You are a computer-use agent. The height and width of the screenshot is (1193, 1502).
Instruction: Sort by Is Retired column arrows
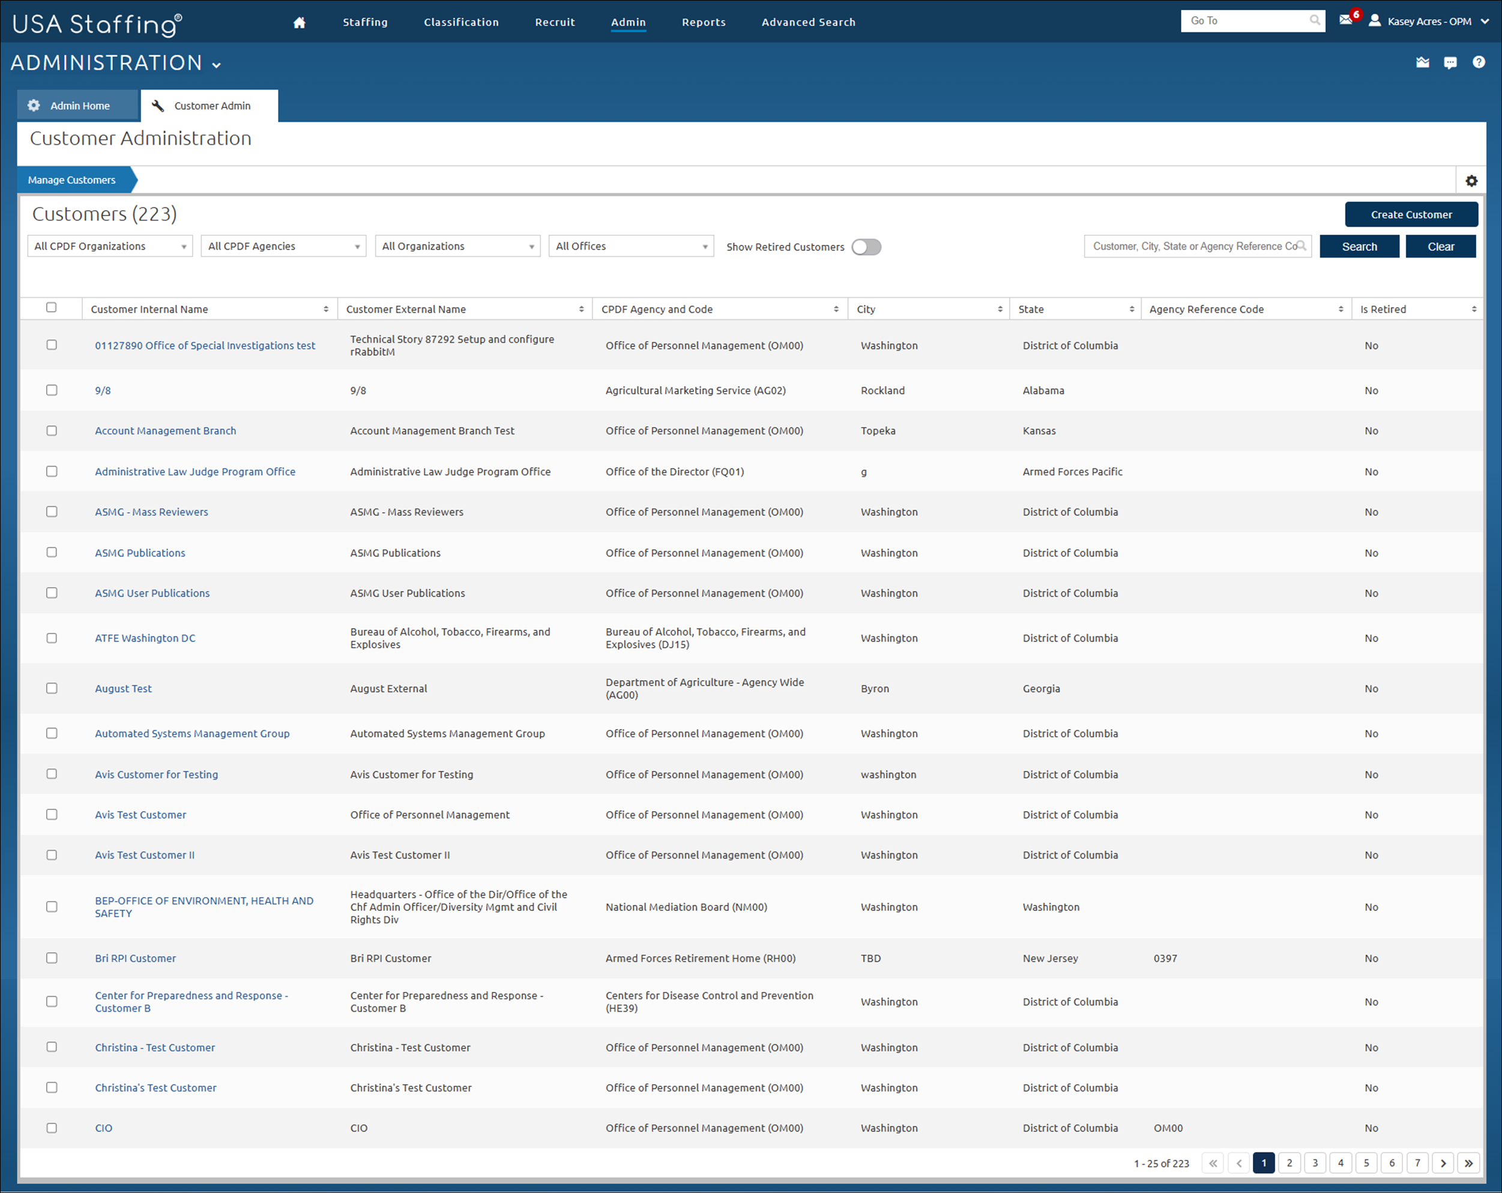click(x=1474, y=309)
